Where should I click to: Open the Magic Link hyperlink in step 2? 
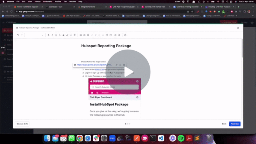[99, 69]
